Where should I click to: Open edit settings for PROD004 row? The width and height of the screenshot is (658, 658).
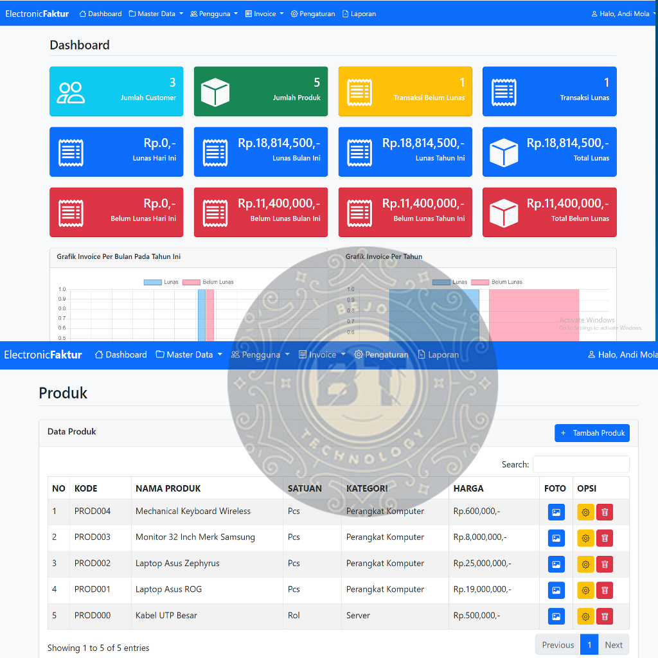tap(585, 512)
